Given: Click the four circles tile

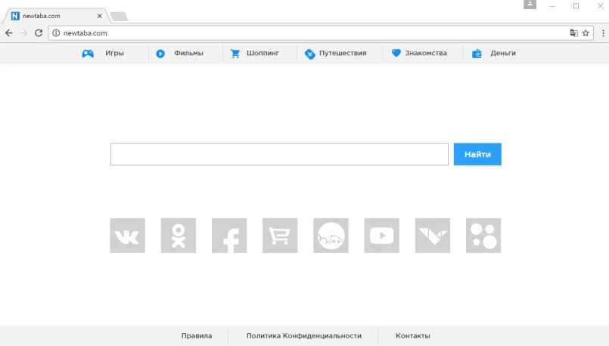Looking at the screenshot, I should click(x=483, y=236).
